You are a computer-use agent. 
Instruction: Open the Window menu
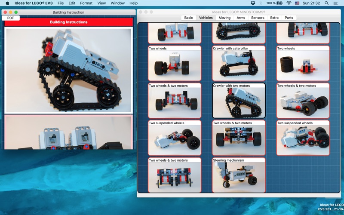(x=117, y=3)
